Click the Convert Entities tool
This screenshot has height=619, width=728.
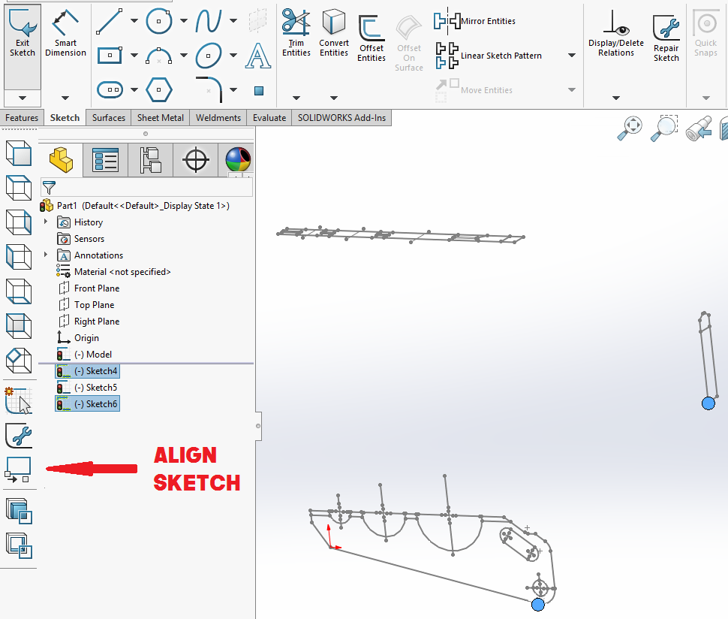tap(334, 32)
